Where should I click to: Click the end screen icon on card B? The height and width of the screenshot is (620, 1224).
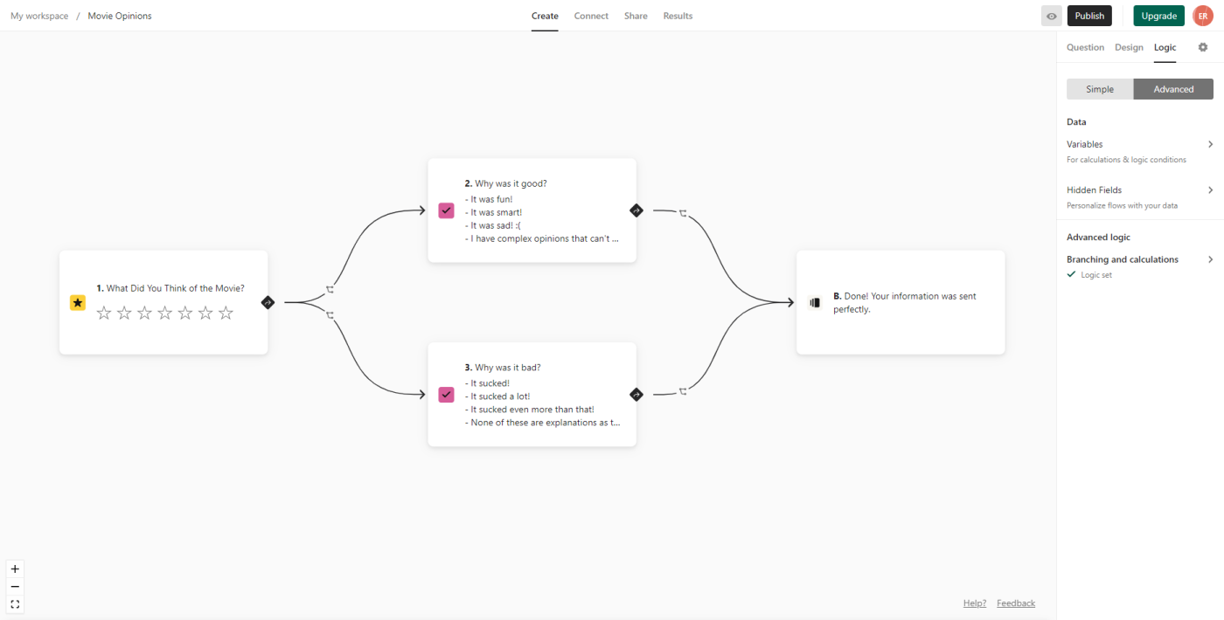(815, 302)
